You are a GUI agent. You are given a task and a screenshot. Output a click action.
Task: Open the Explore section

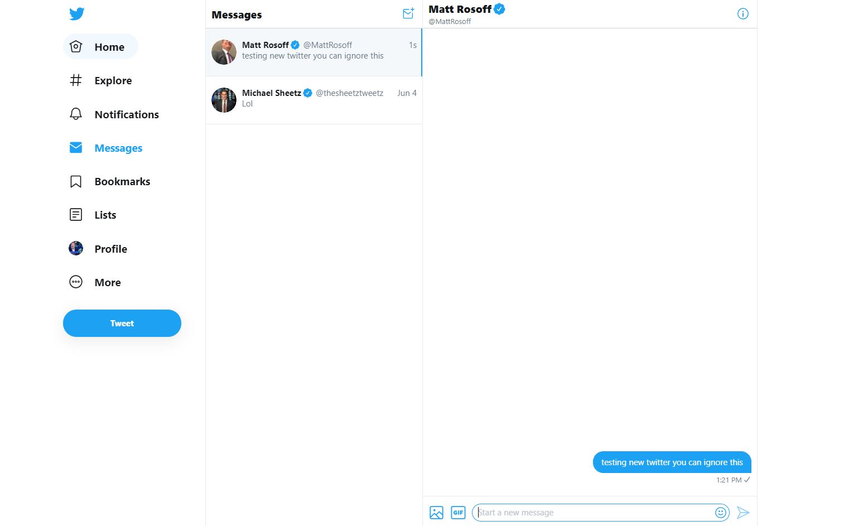pyautogui.click(x=113, y=80)
